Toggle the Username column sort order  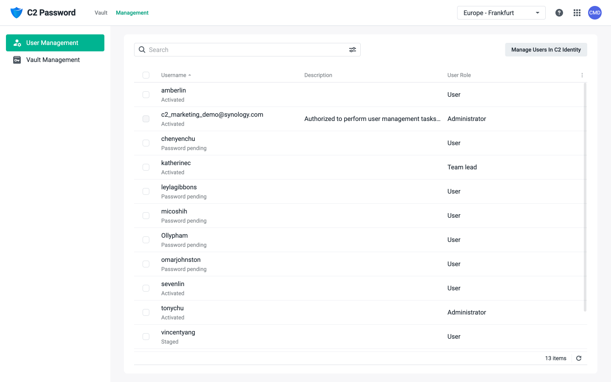tap(176, 75)
